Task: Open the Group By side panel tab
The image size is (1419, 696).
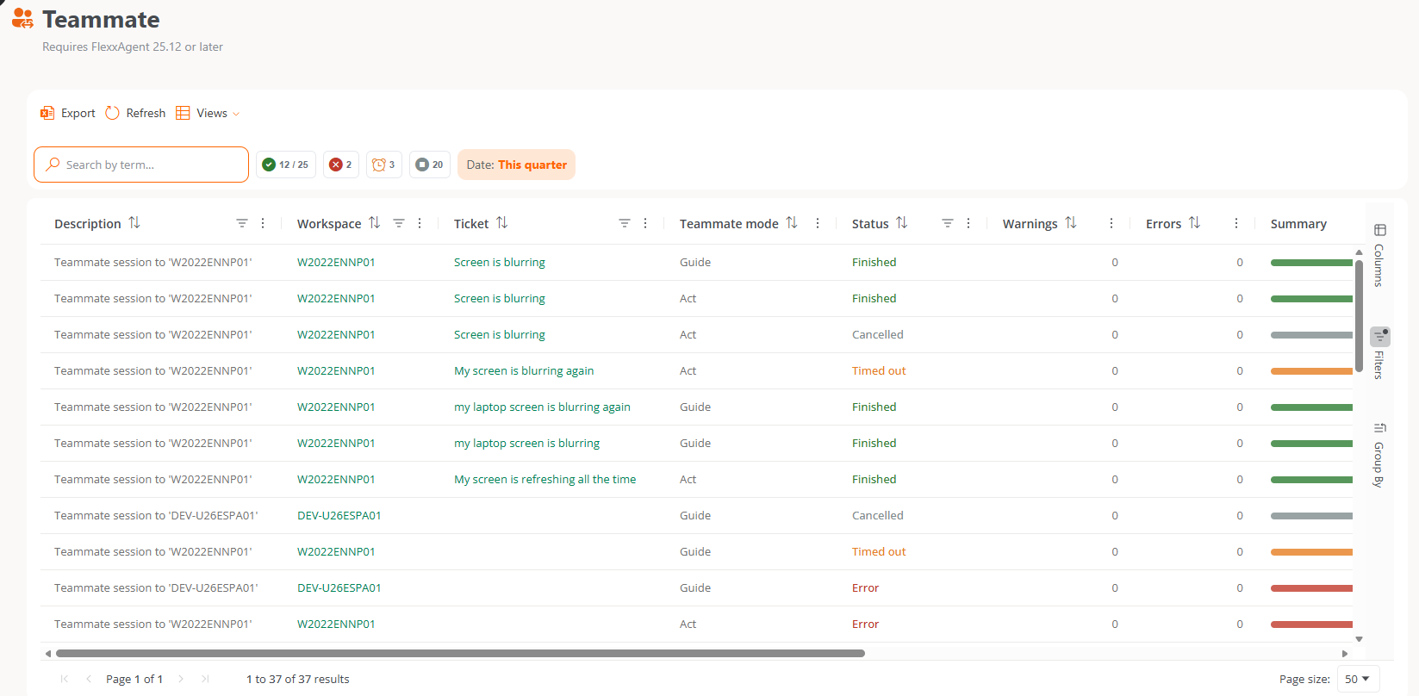Action: 1379,455
